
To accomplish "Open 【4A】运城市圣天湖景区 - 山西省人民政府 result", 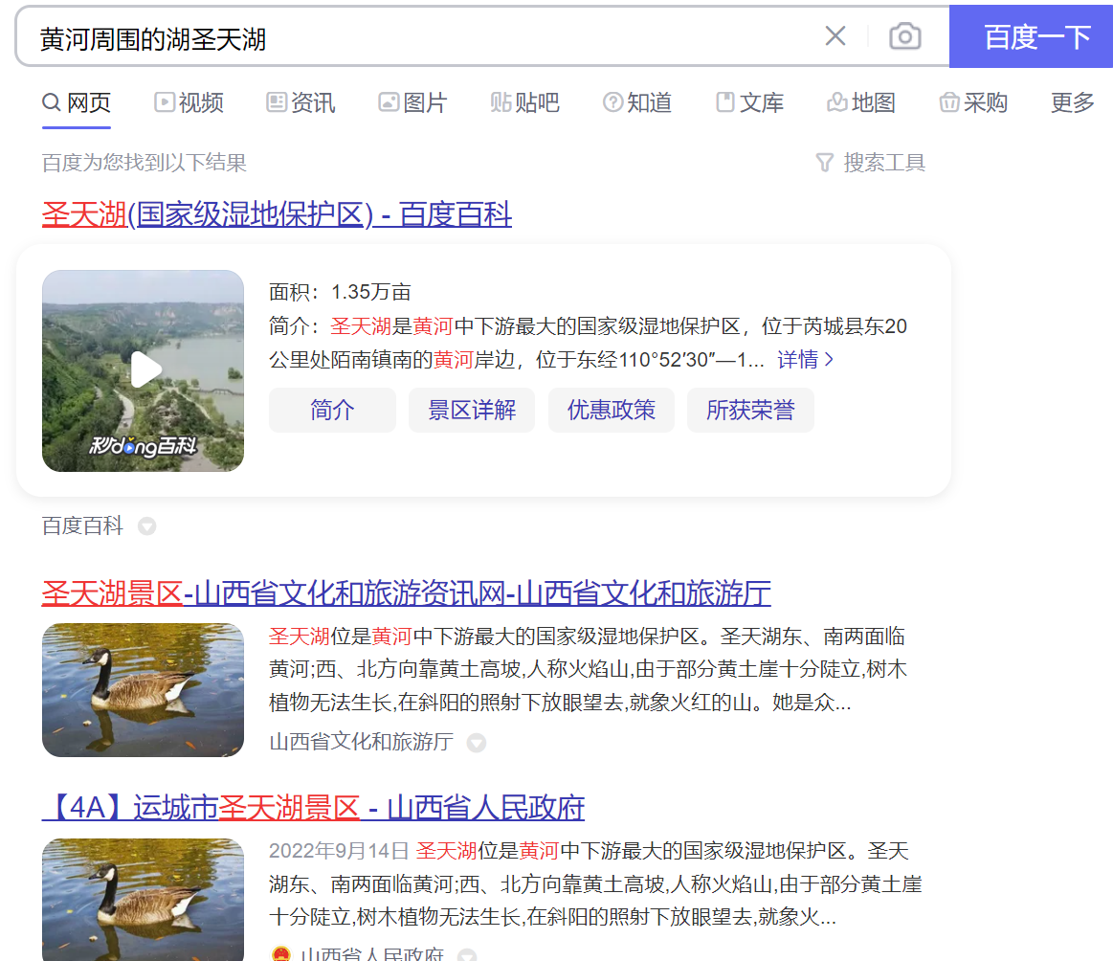I will [313, 808].
